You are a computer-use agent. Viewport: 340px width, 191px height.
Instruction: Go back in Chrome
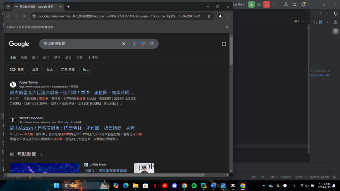[x=9, y=16]
